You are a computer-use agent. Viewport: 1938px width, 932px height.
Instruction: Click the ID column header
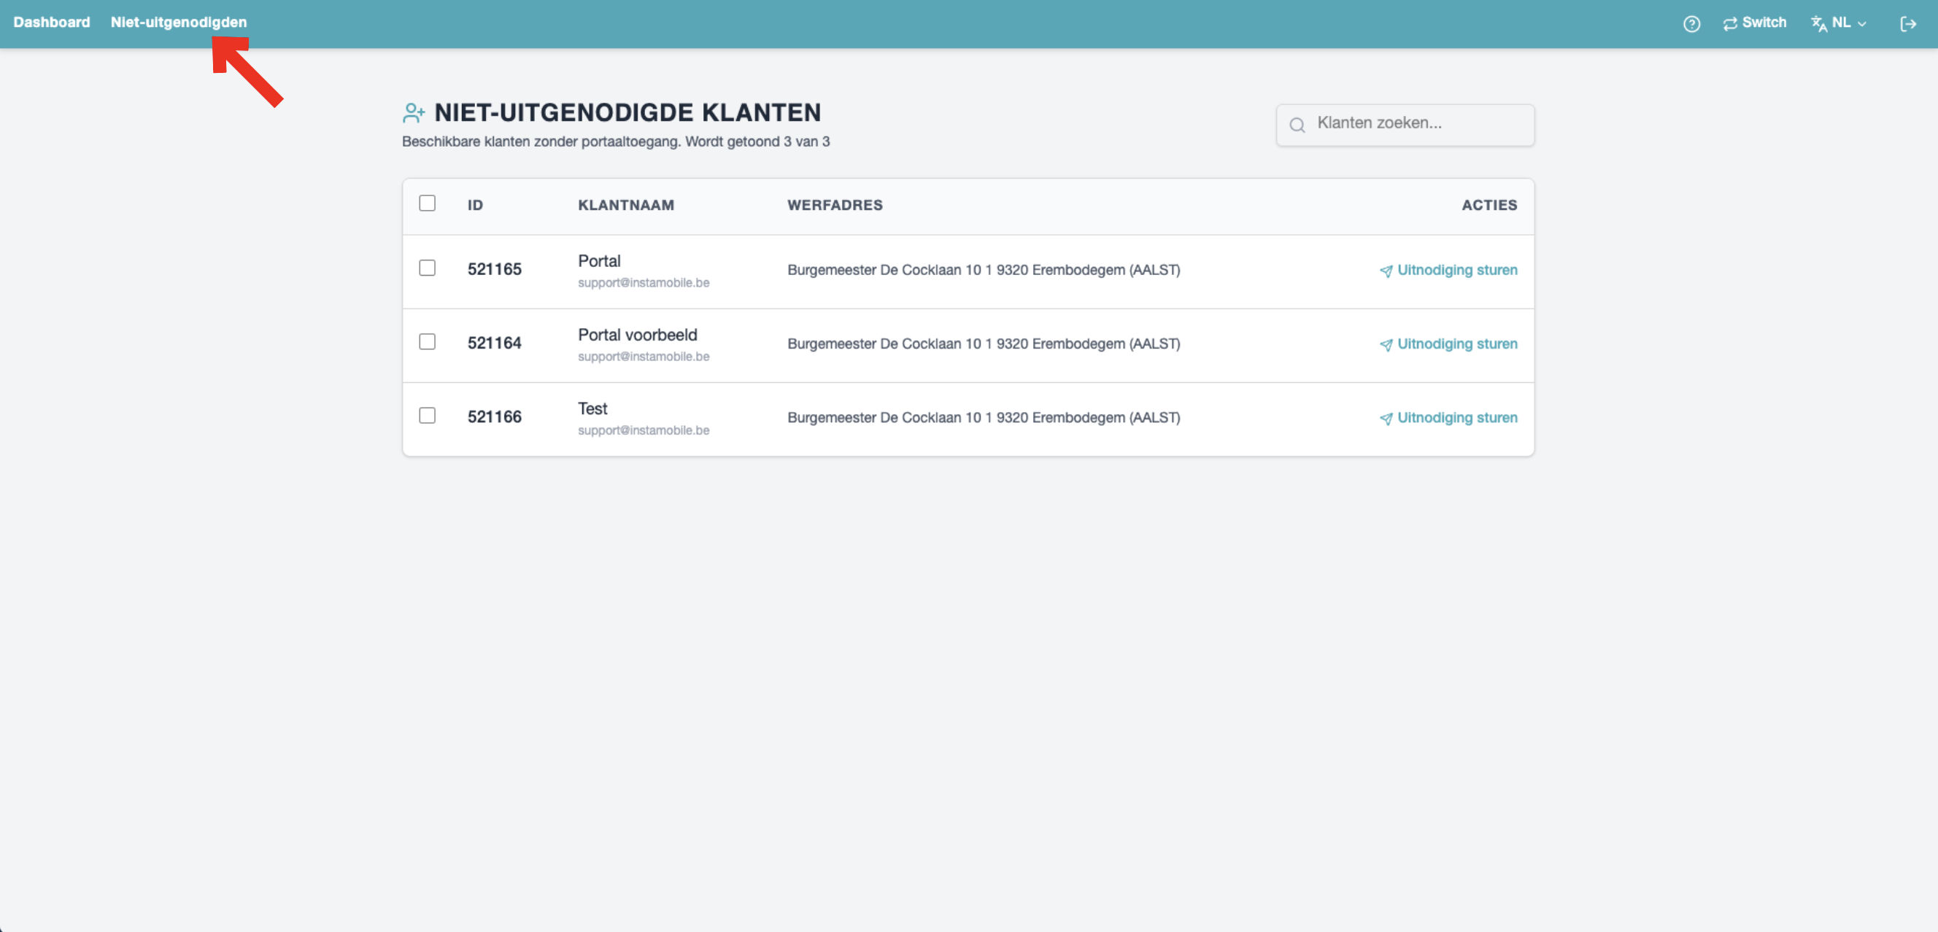coord(475,205)
